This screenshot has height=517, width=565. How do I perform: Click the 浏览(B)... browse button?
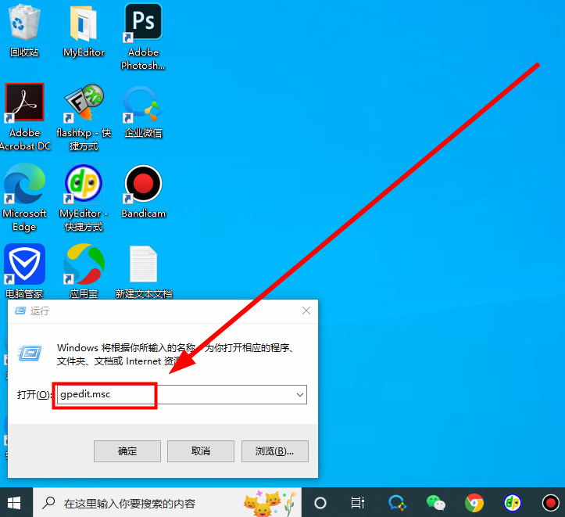point(274,451)
